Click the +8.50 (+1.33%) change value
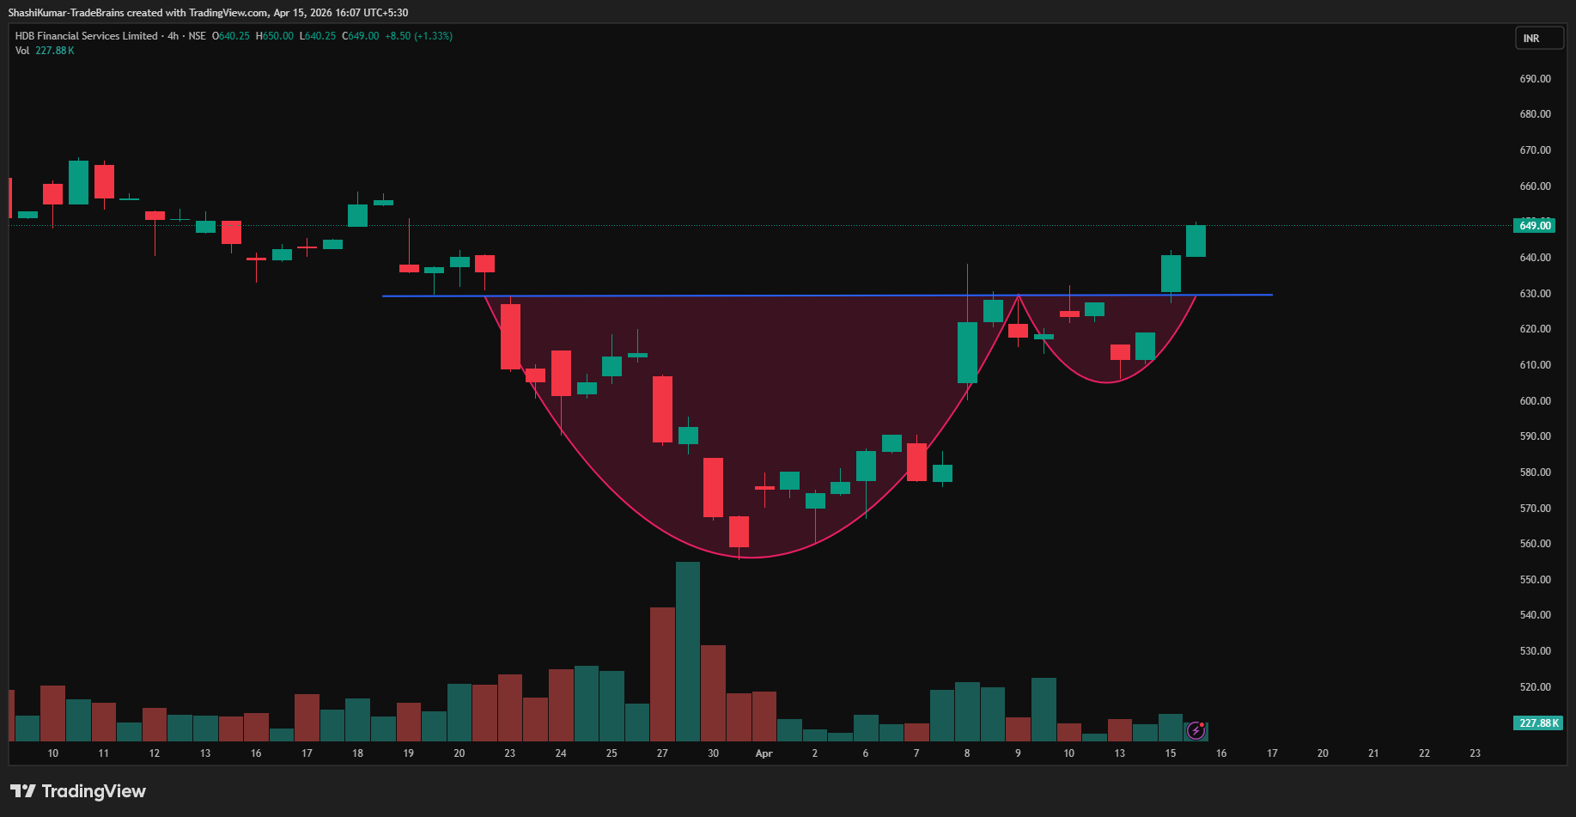 tap(418, 36)
